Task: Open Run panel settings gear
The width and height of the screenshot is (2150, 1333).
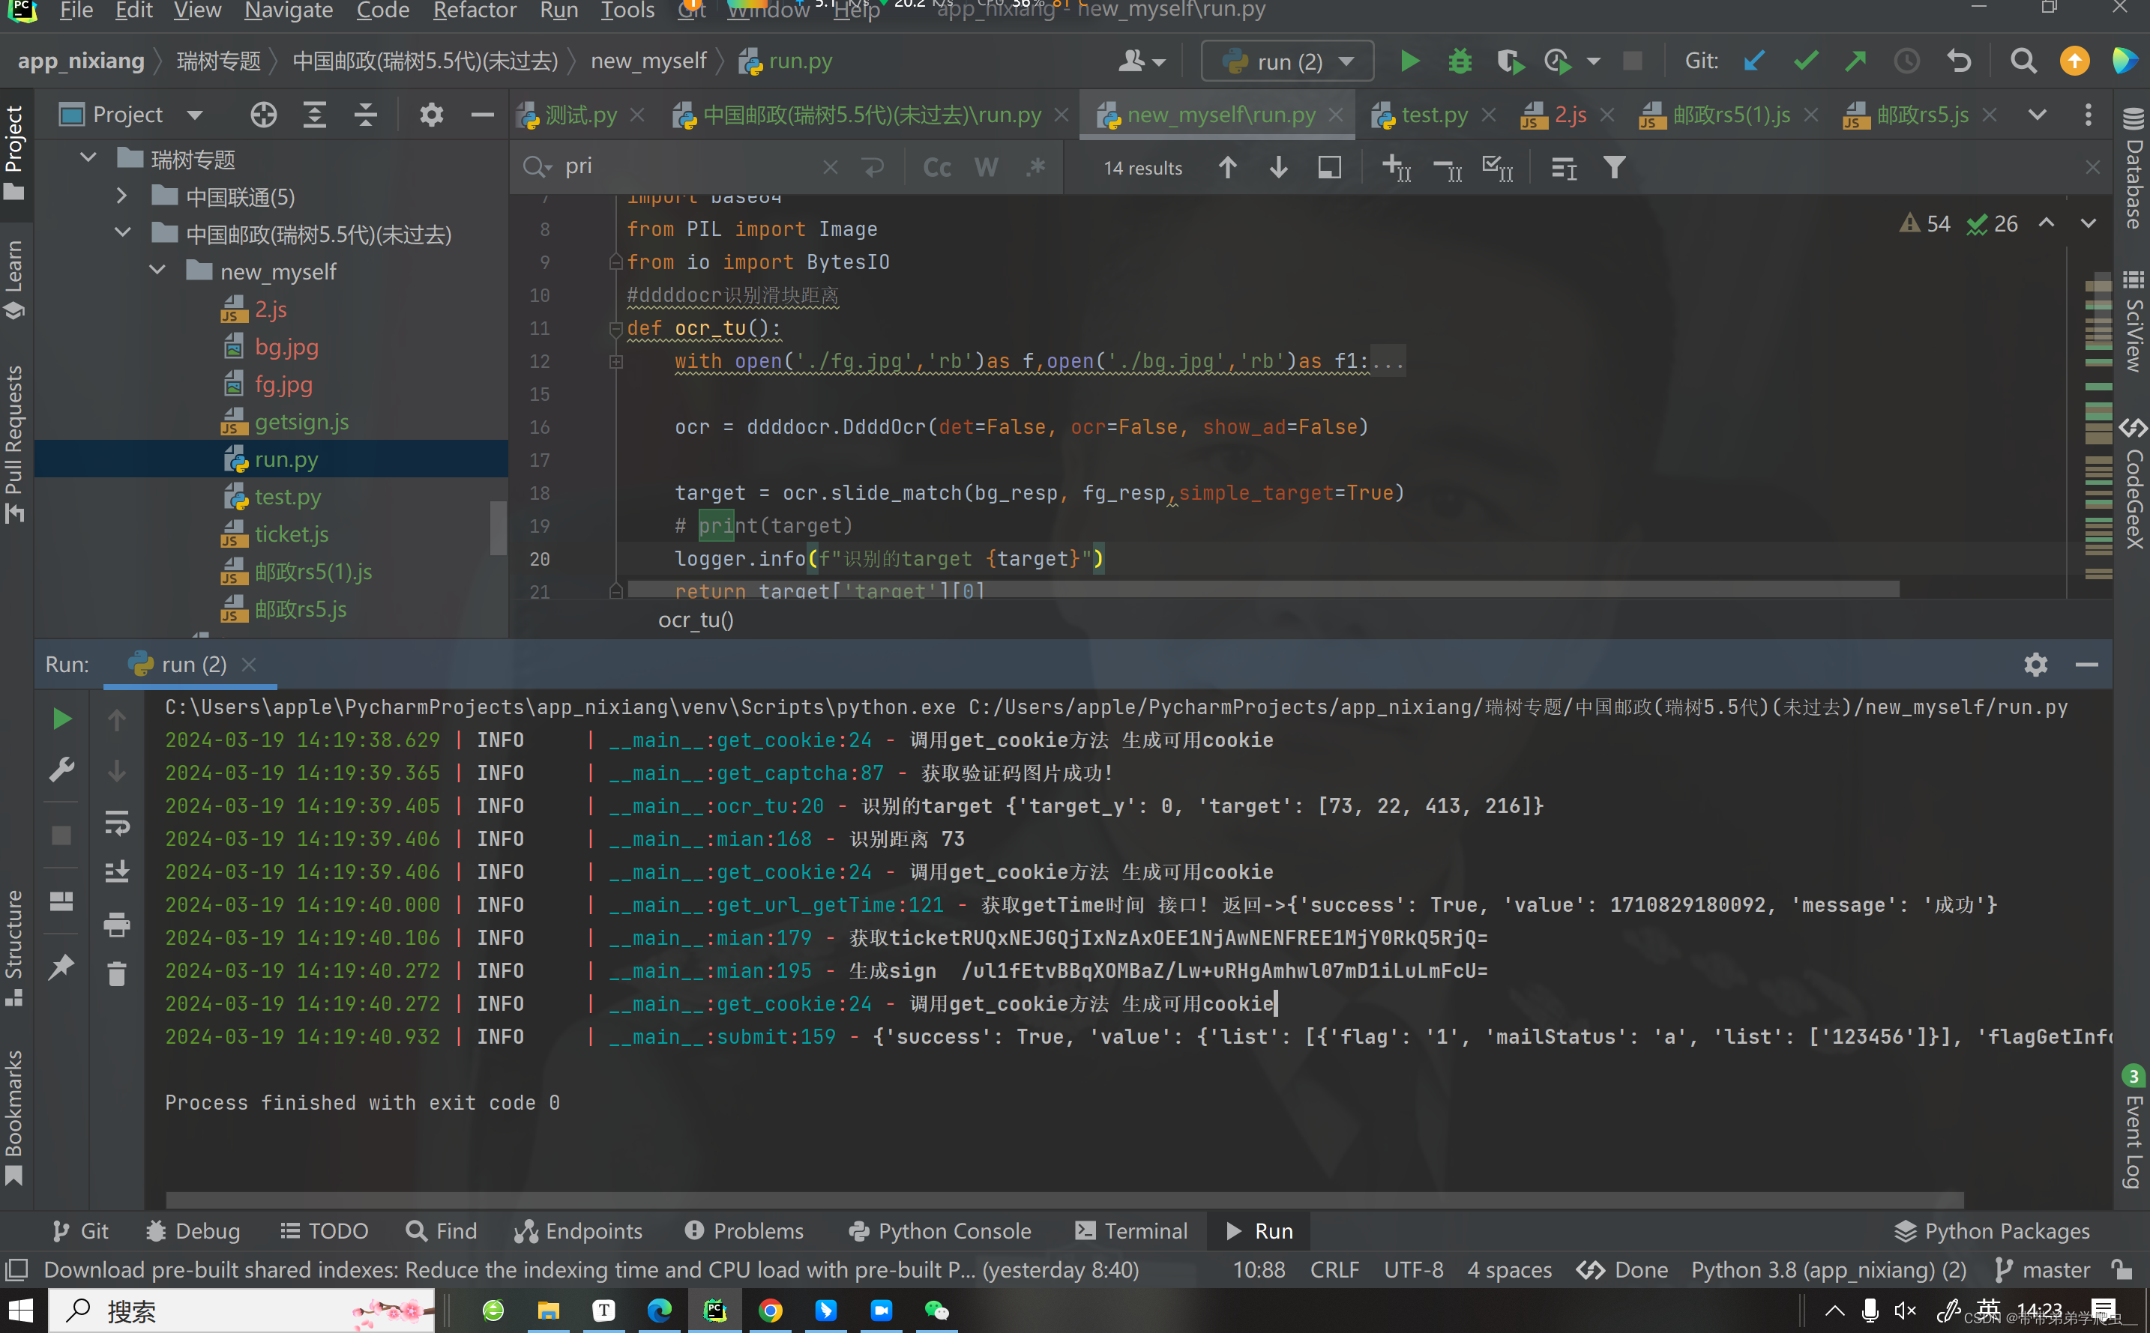Action: coord(2035,665)
